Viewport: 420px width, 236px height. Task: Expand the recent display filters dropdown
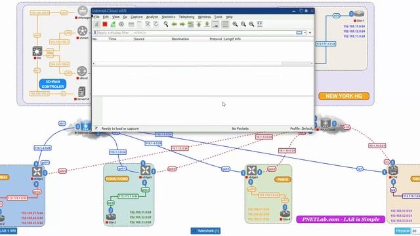pos(304,33)
